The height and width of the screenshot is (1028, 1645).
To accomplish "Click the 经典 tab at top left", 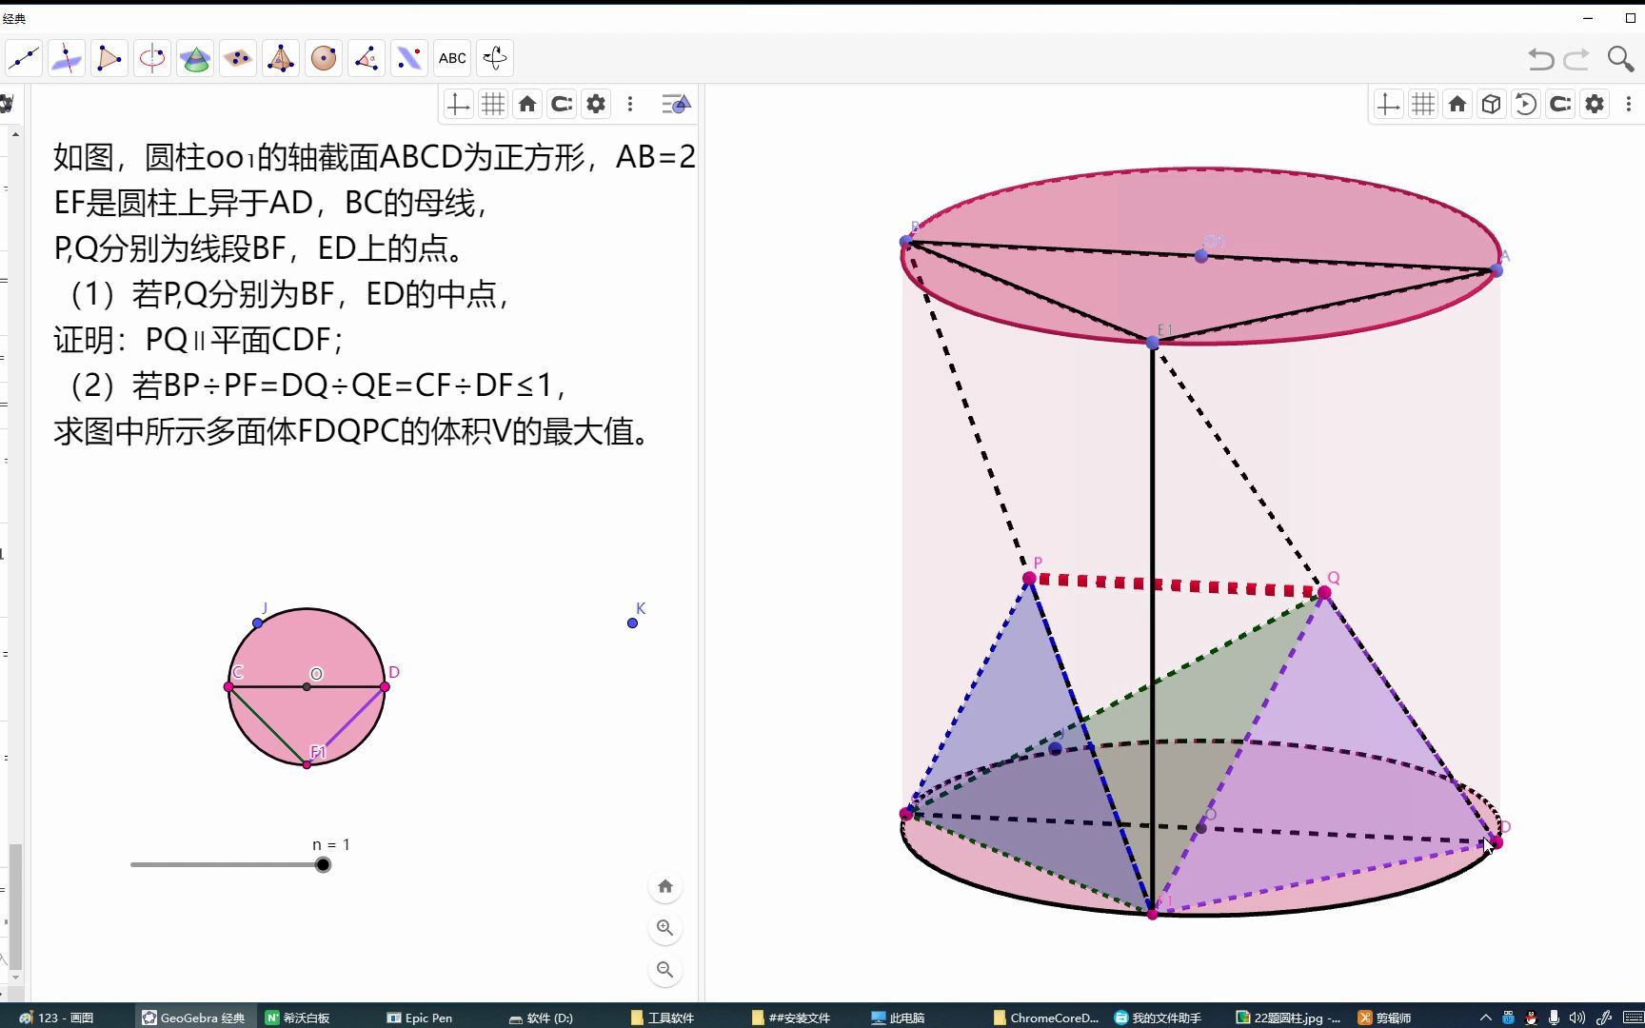I will [14, 17].
